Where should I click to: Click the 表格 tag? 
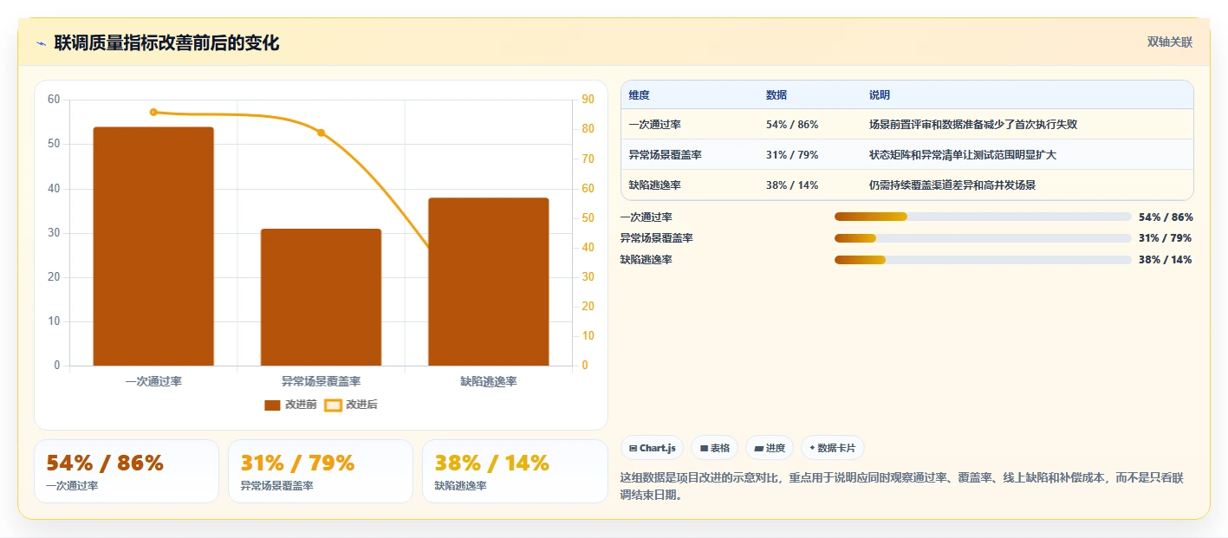714,448
